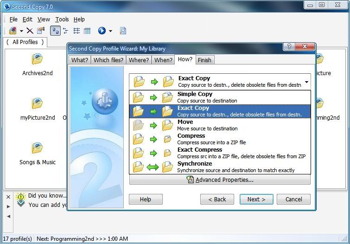Choose the Move option

[220, 125]
